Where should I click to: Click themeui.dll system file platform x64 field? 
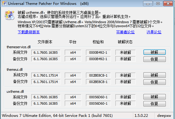73,75
